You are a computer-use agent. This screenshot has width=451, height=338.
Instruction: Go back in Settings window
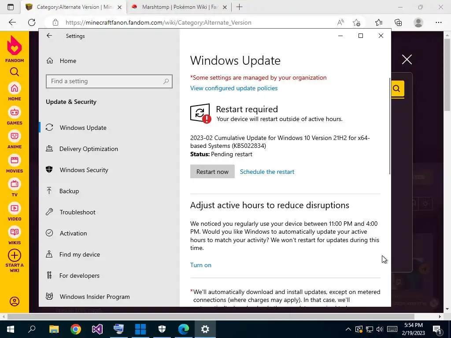click(49, 36)
